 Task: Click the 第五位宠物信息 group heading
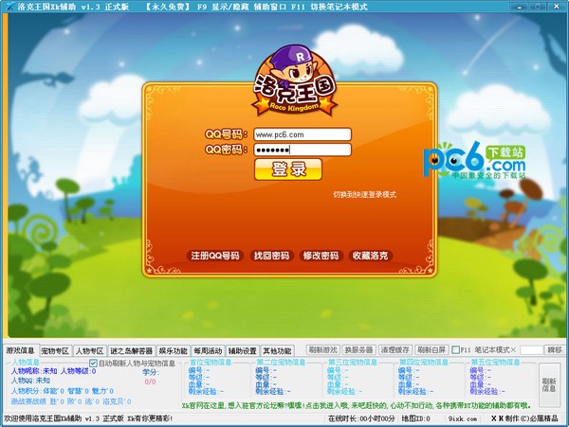[x=495, y=362]
